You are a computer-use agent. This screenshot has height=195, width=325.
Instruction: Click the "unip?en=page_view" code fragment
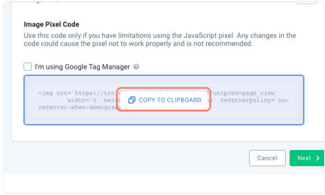(x=245, y=93)
